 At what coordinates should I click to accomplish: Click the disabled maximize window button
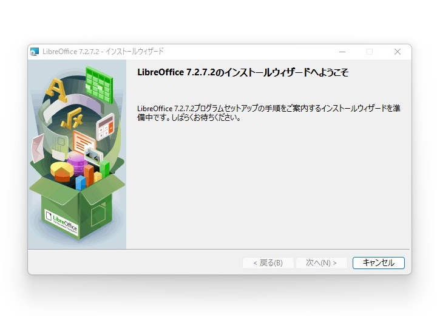tap(370, 52)
